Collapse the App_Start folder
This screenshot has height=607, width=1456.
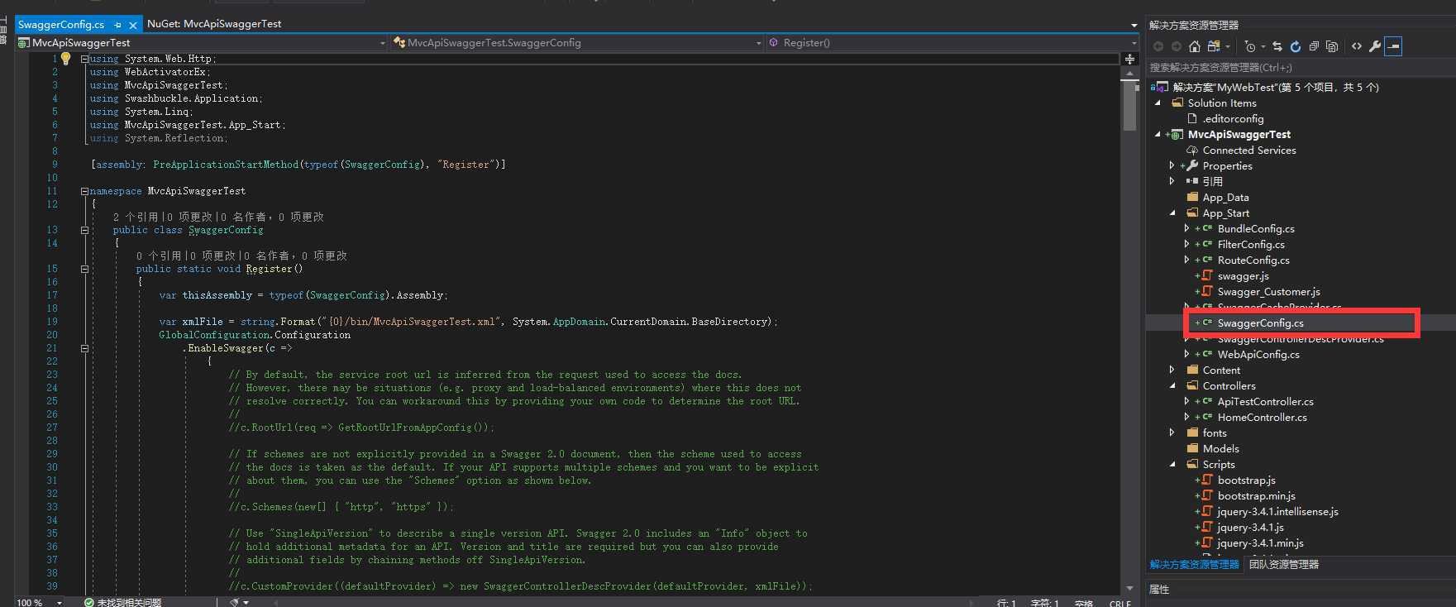1172,213
